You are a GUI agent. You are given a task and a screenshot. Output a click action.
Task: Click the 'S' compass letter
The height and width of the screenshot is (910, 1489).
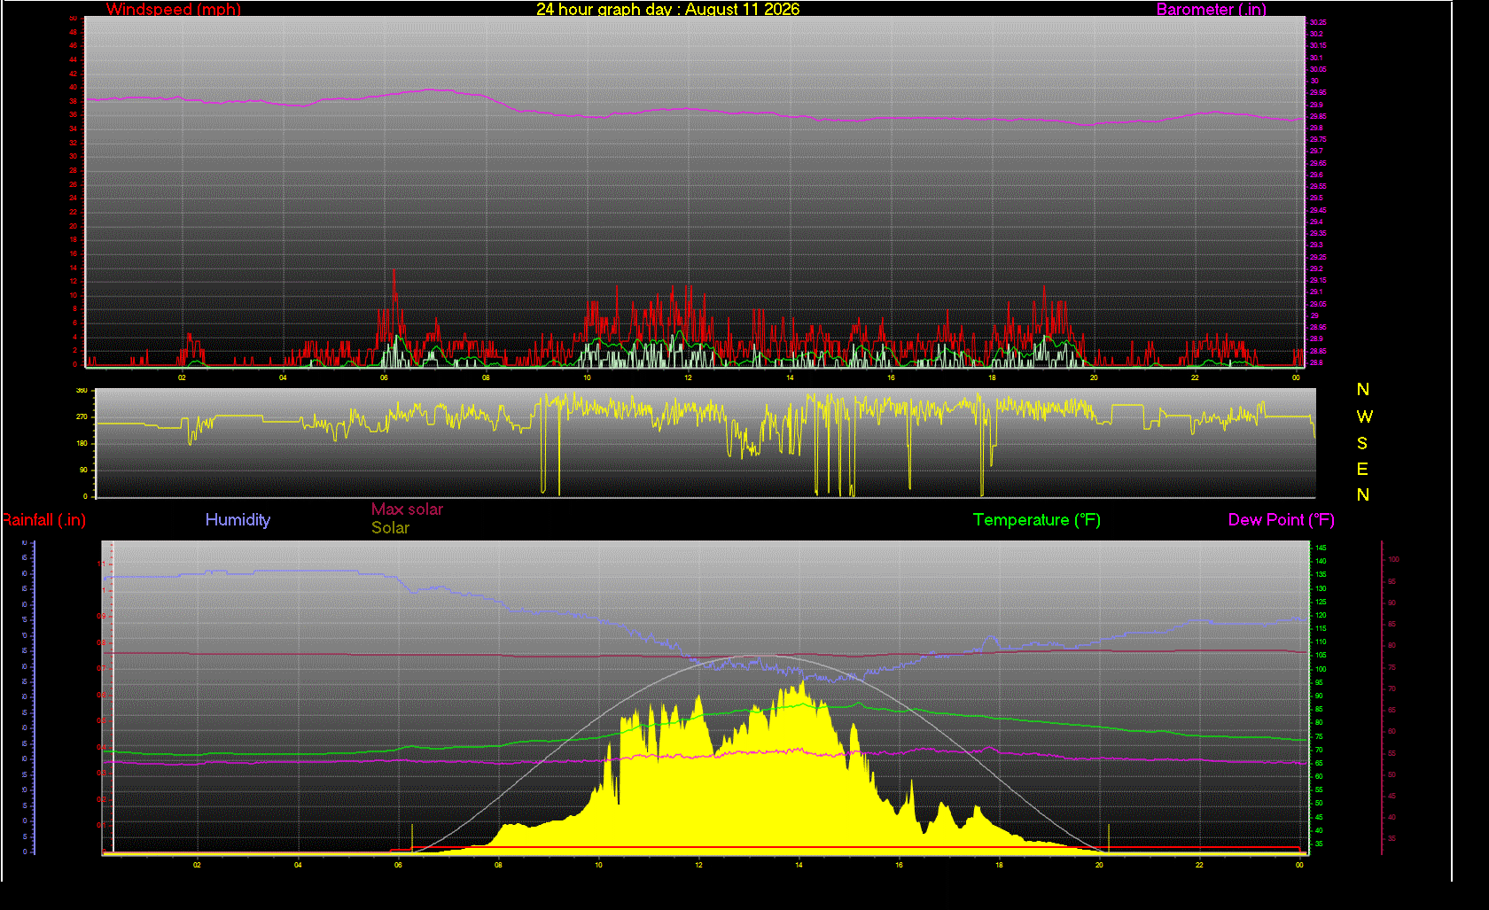[1362, 442]
